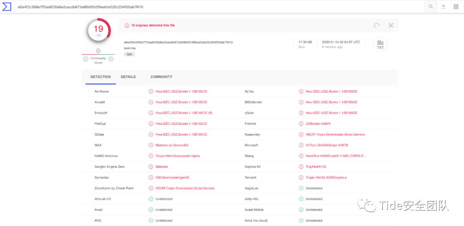Click the TXT file type icon
Viewport: 464px width, 226px height.
click(380, 45)
